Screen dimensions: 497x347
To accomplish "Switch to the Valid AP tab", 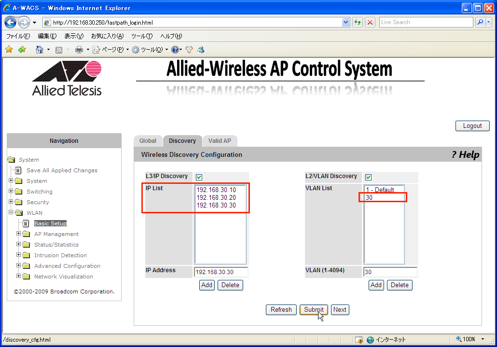I will click(x=220, y=141).
